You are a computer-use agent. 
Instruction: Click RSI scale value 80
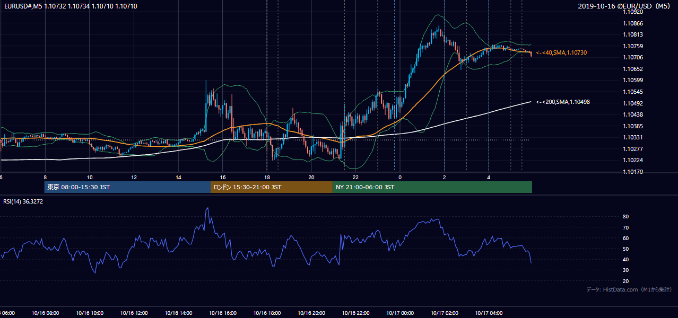[625, 217]
